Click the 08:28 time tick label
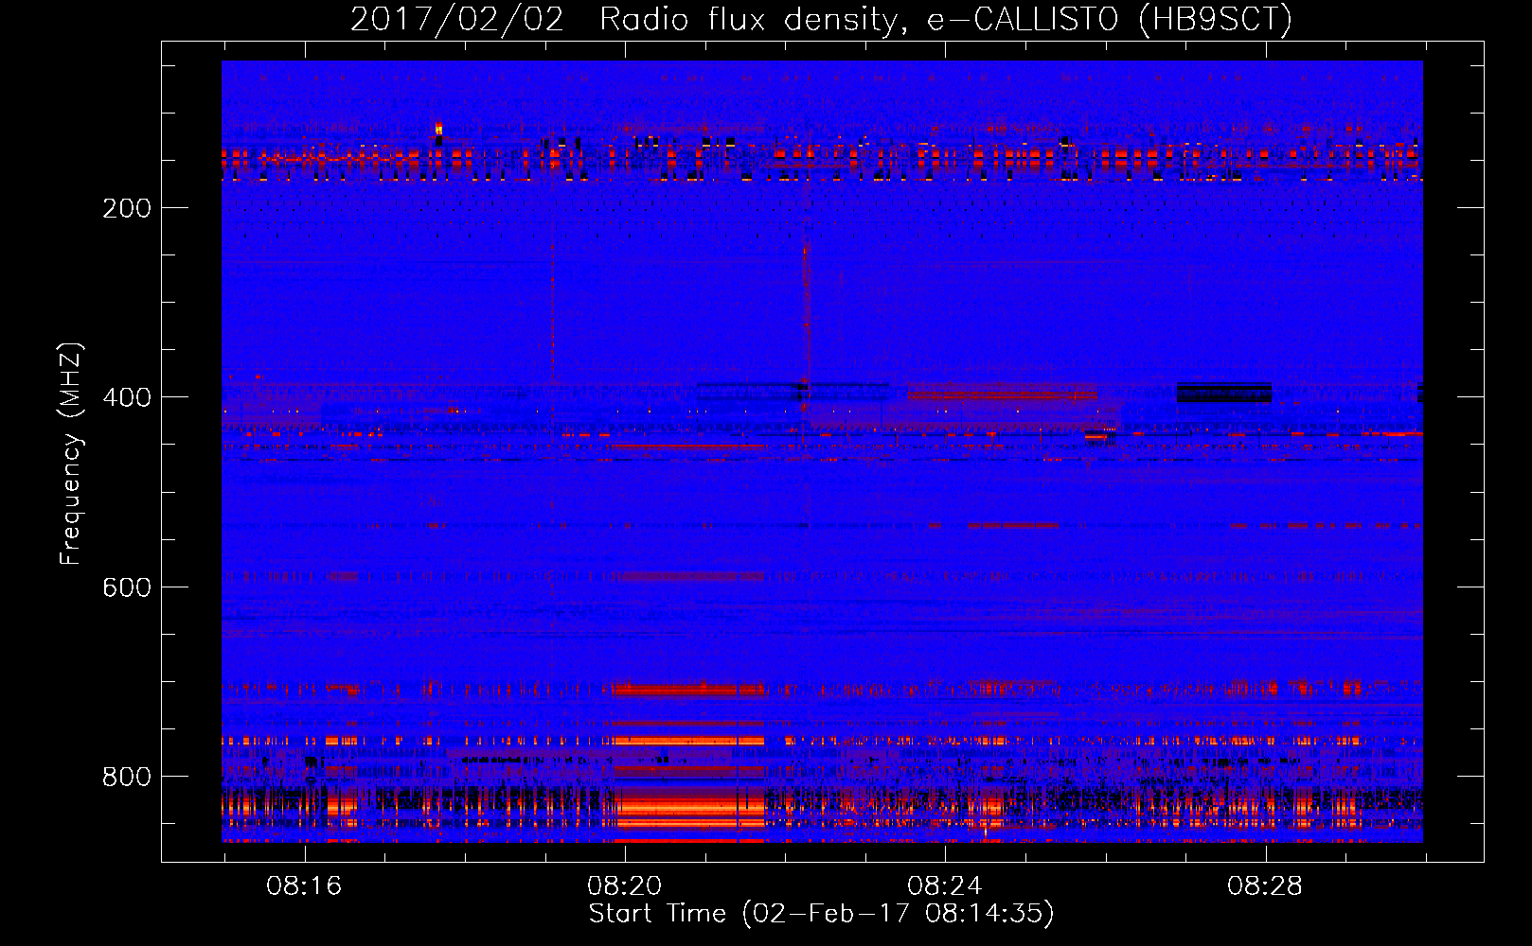The image size is (1532, 946). click(1265, 886)
